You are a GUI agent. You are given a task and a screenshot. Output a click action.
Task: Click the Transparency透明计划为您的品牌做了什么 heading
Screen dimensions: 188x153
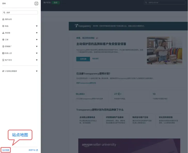100,110
